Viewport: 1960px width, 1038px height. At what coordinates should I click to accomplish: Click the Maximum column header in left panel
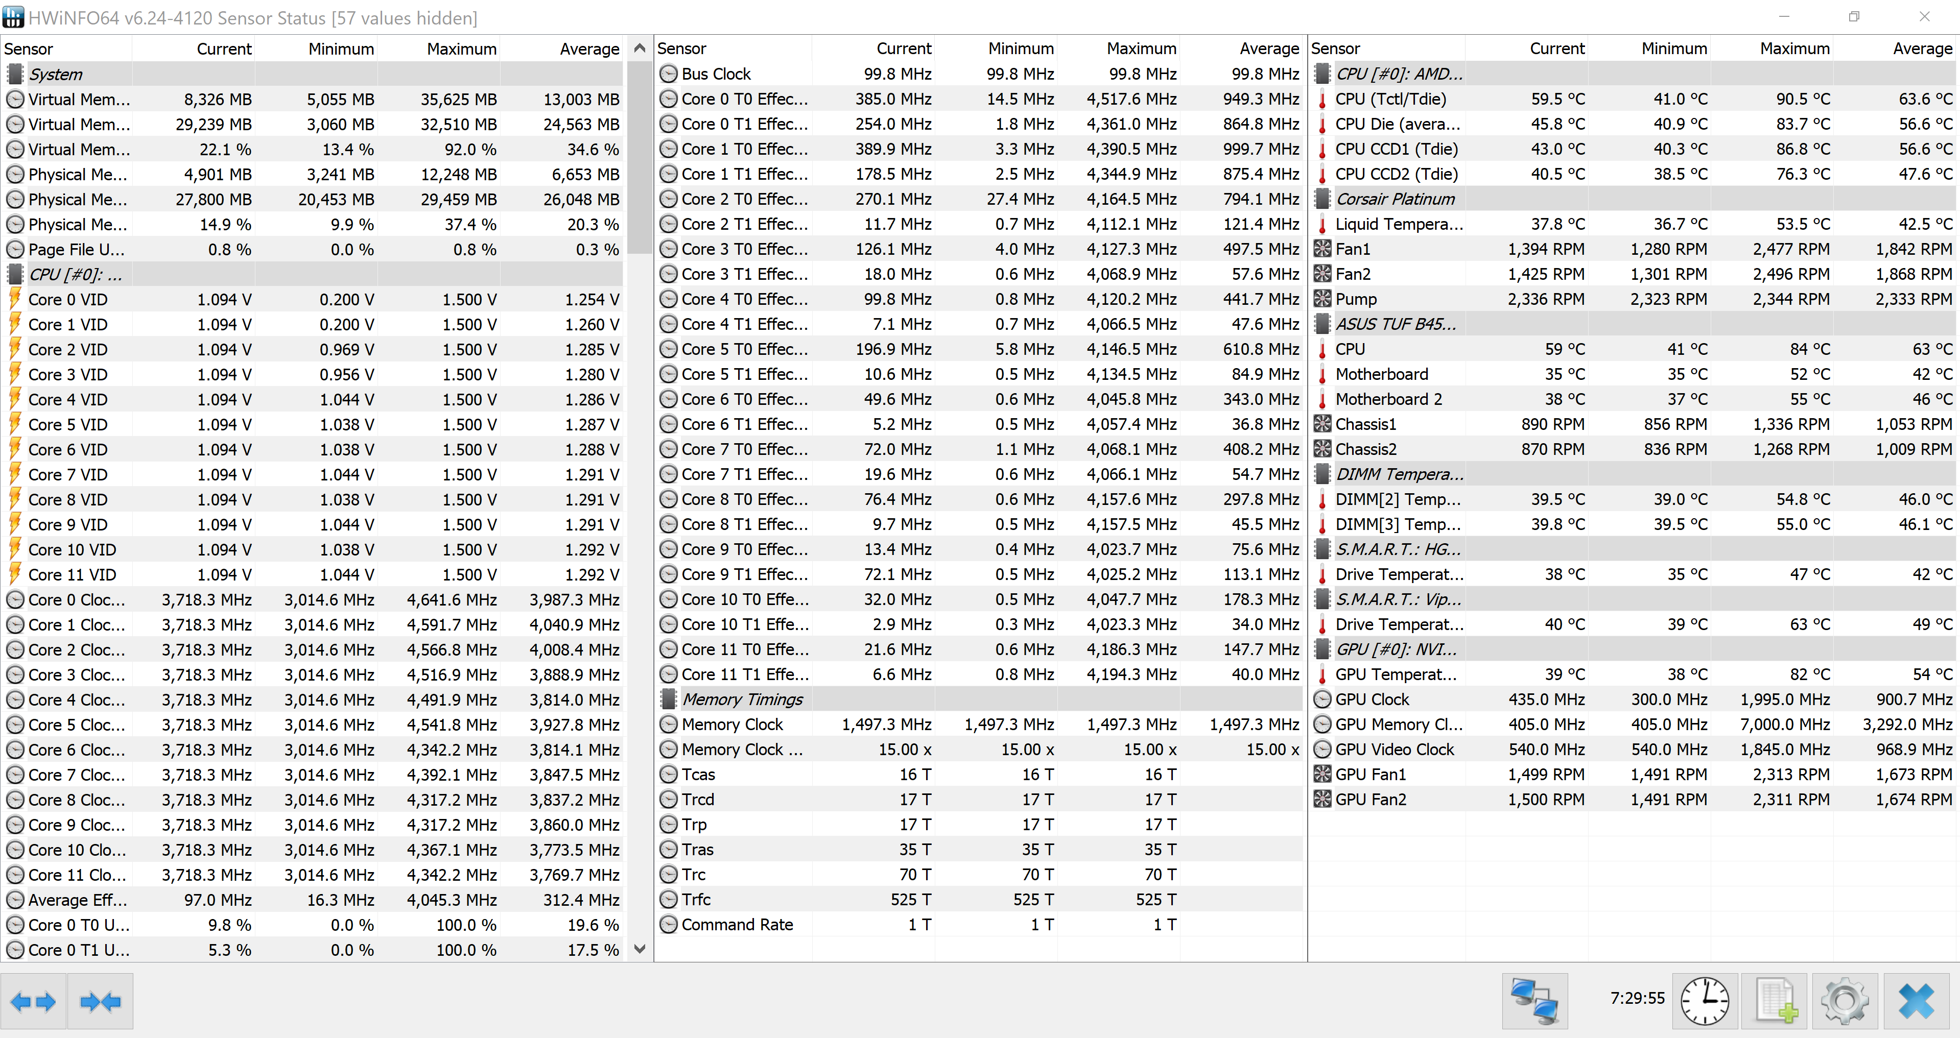click(461, 49)
